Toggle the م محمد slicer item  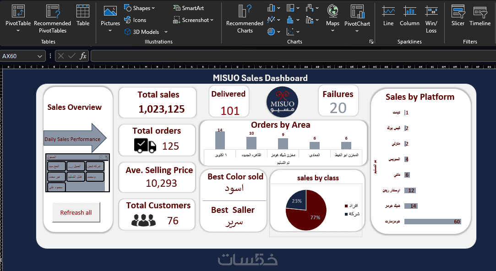click(x=95, y=176)
